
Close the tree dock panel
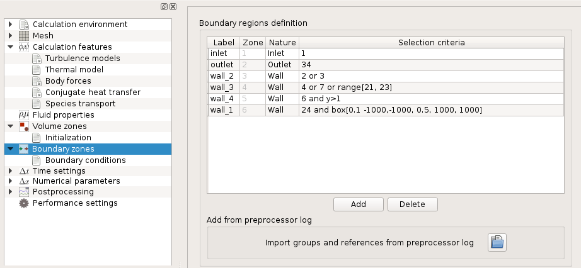[x=173, y=7]
